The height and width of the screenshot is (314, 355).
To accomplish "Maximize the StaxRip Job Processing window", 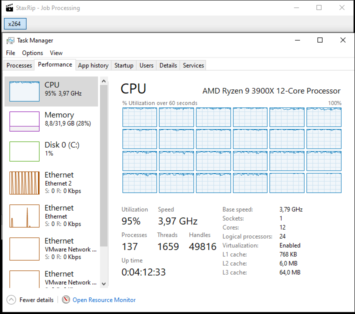I will click(319, 7).
